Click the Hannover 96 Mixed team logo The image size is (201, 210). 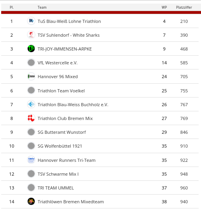coord(31,76)
